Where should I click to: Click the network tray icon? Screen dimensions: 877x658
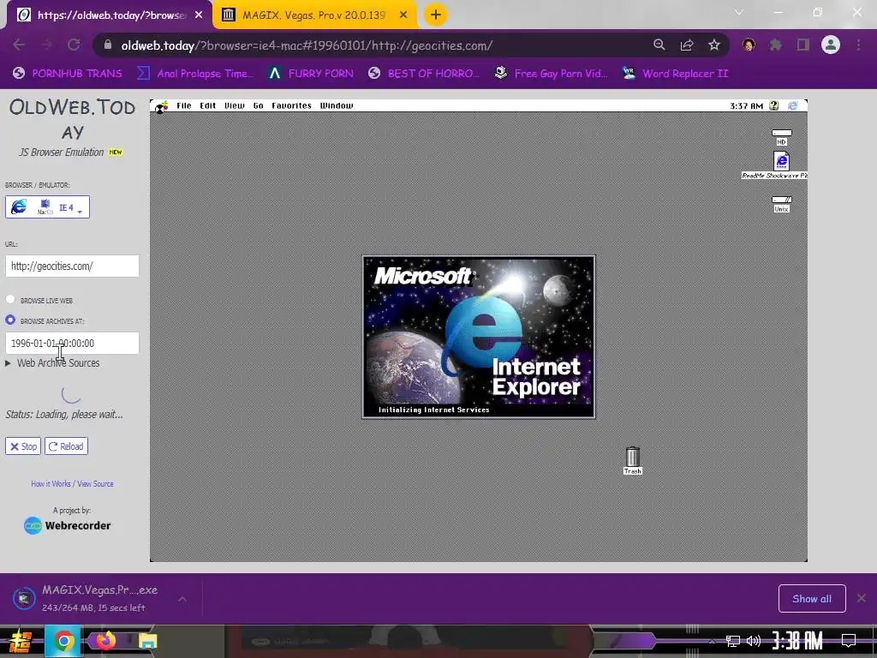pyautogui.click(x=733, y=641)
